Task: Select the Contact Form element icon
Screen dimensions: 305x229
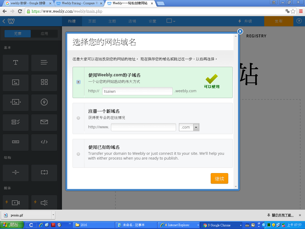Action: pos(16,122)
